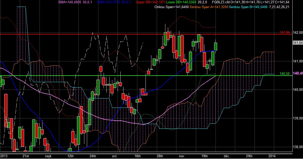Click the current price tag 141,64
This screenshot has height=159, width=303.
[298, 43]
